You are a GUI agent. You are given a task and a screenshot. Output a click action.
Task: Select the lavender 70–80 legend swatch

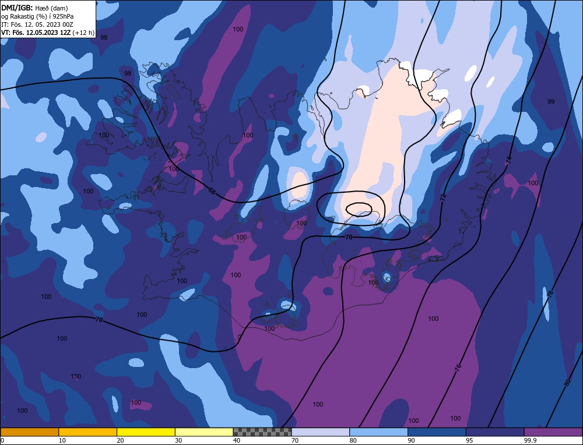pyautogui.click(x=321, y=432)
